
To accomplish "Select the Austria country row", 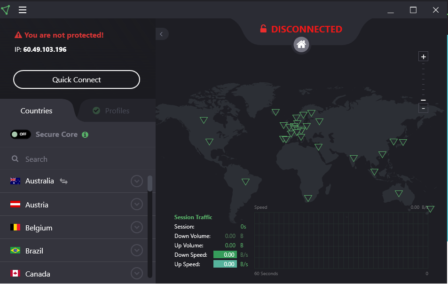I will (74, 205).
